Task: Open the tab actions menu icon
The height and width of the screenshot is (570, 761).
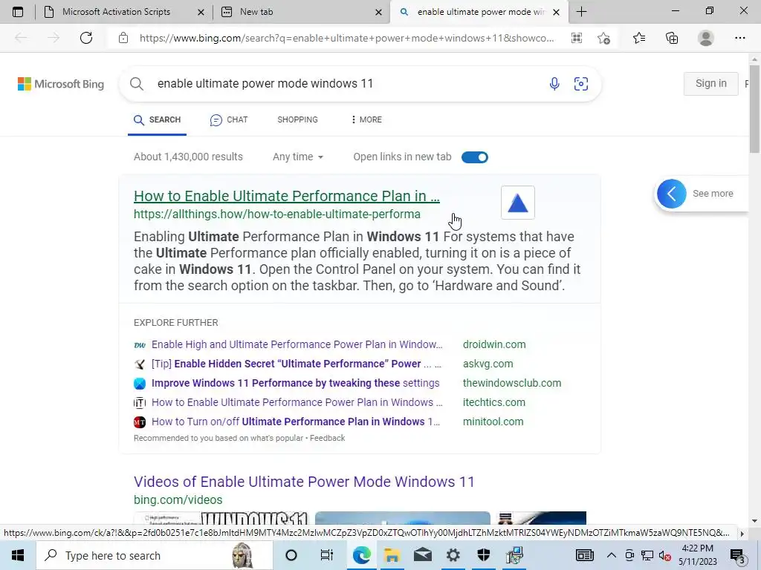Action: 18,12
